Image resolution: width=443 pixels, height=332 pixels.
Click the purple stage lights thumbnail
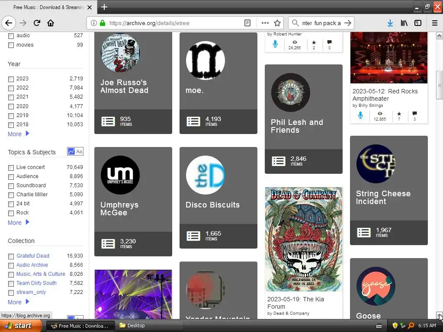click(x=133, y=294)
